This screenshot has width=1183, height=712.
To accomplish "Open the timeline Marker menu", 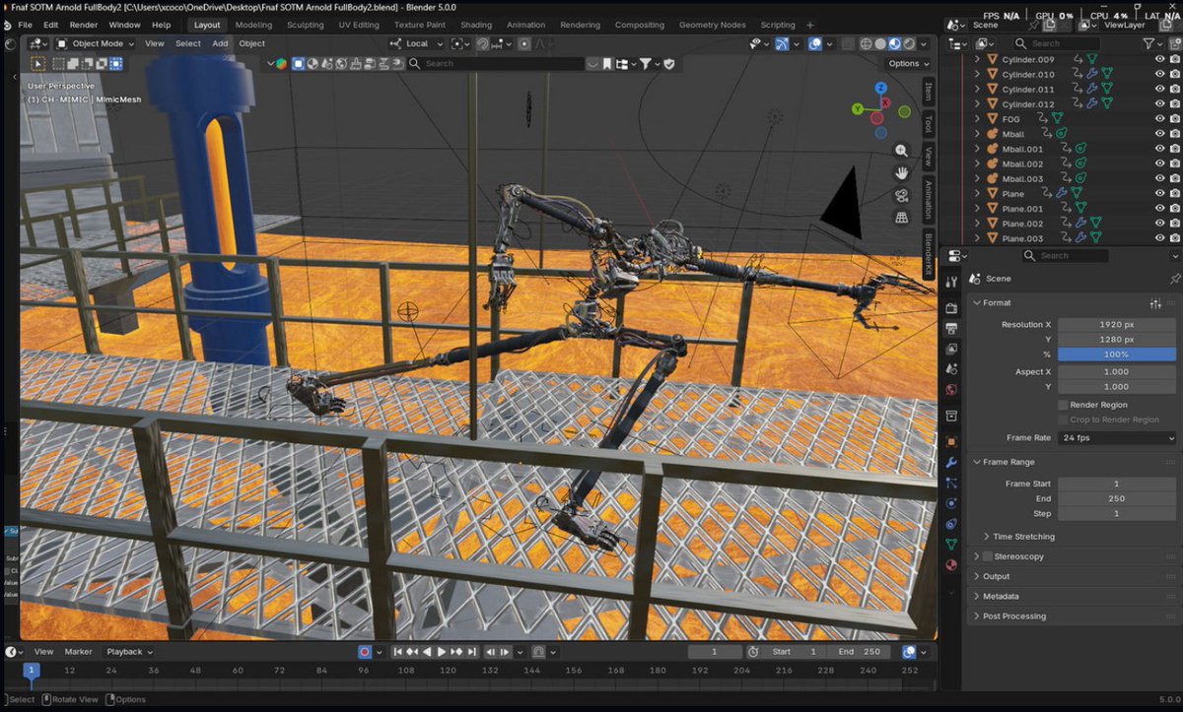I will 79,652.
